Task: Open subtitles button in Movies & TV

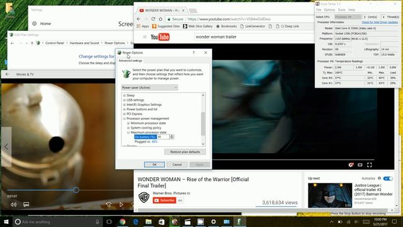Action: [26, 204]
